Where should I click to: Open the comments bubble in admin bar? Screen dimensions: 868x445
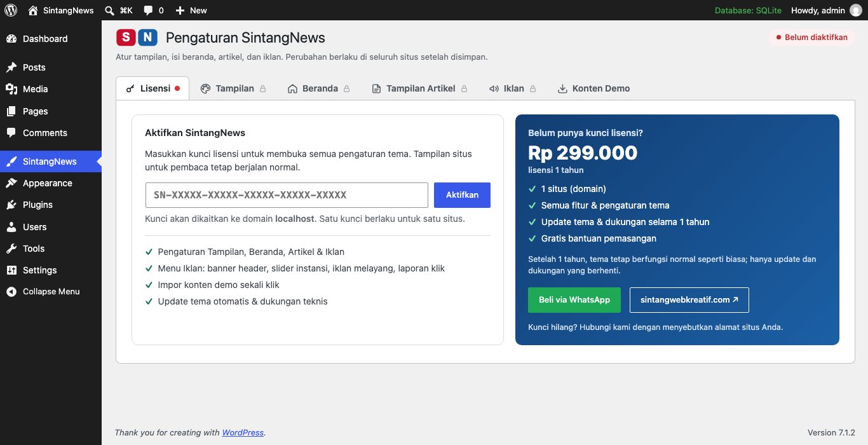pos(148,10)
